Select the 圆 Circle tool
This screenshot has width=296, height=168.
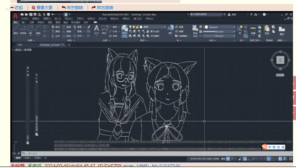[30, 30]
